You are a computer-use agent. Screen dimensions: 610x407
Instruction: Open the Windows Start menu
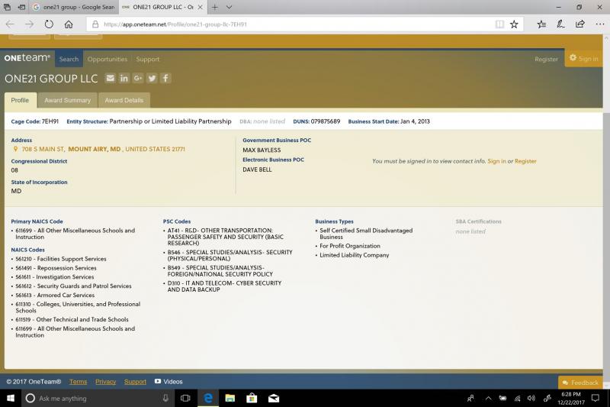click(x=11, y=398)
